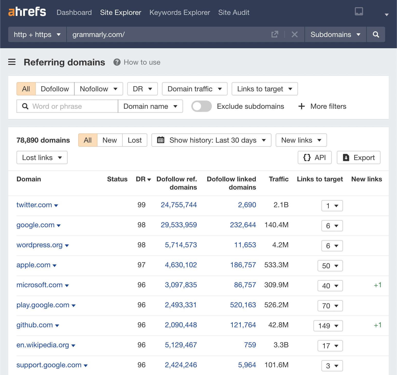Click the Word or phrase input field
Image resolution: width=397 pixels, height=375 pixels.
pos(67,106)
